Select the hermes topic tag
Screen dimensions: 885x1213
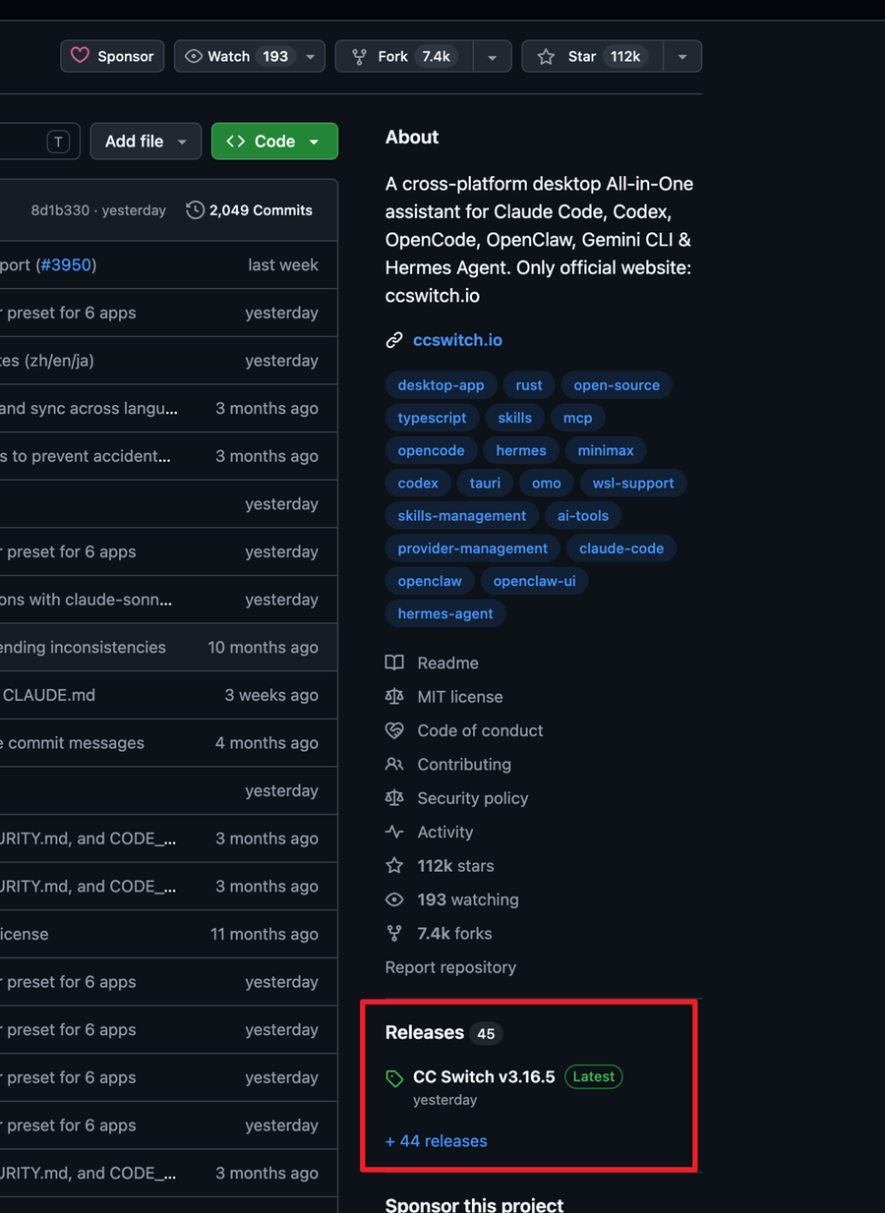[x=521, y=450]
